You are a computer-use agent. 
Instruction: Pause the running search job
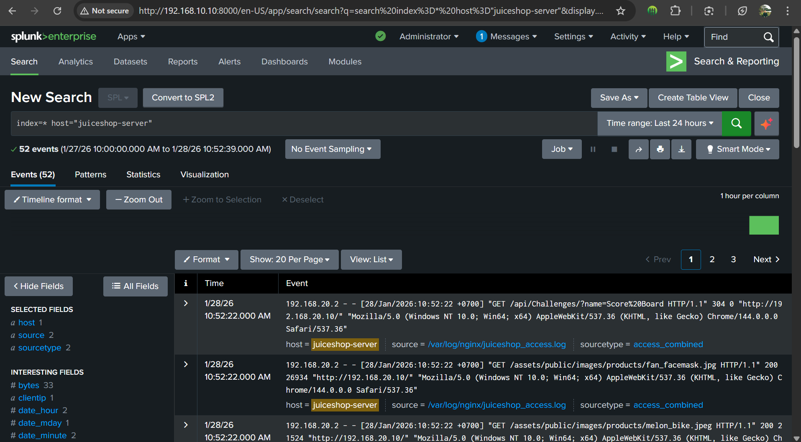593,149
